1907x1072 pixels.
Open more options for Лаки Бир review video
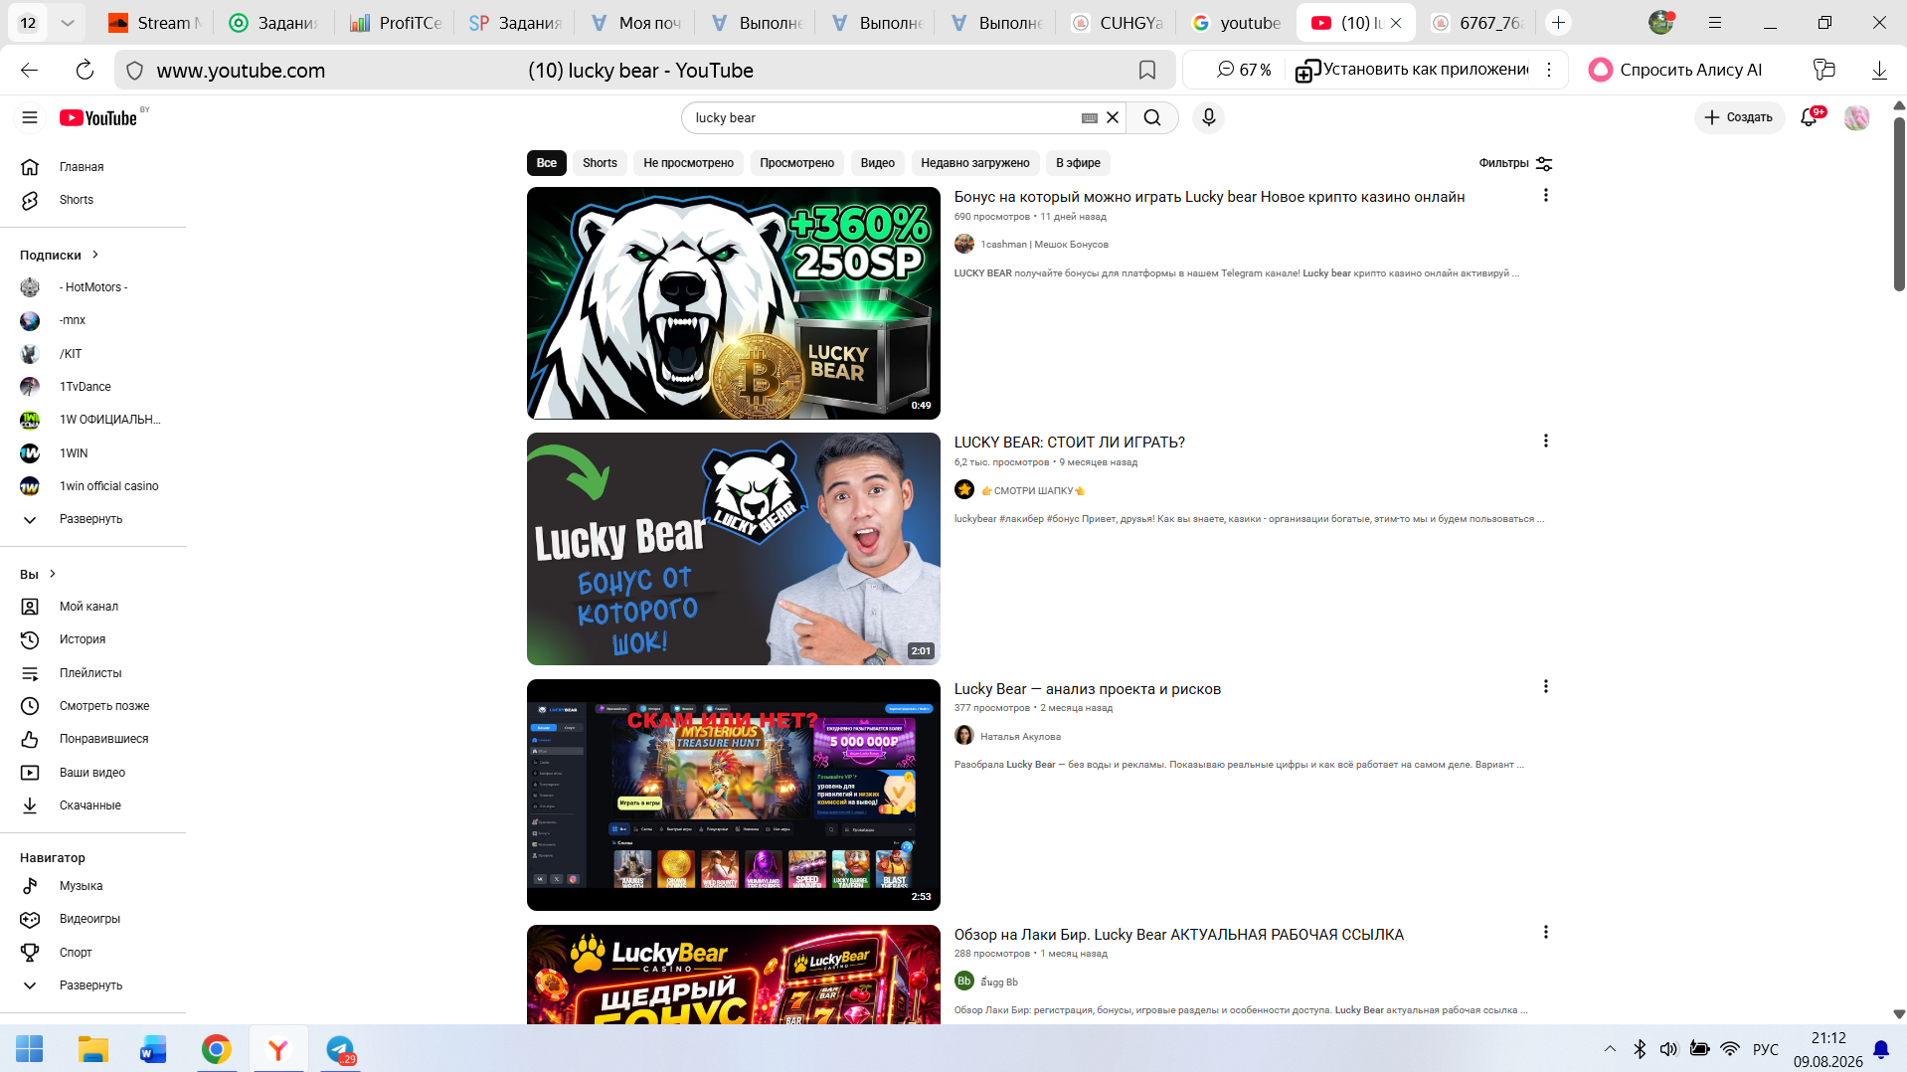click(x=1545, y=933)
